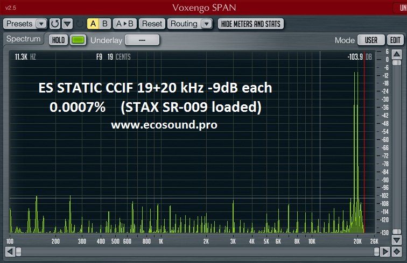Click the undo circular arrow icon
This screenshot has height=263, width=407.
[x=55, y=24]
